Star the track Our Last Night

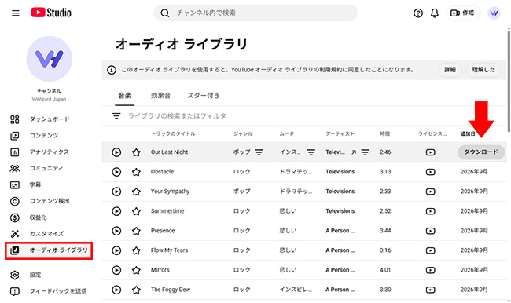point(136,152)
